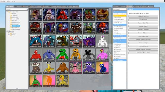165x92 pixels.
Task: Open the Alphabet Lore spawnlist folder
Action: [x=16, y=28]
